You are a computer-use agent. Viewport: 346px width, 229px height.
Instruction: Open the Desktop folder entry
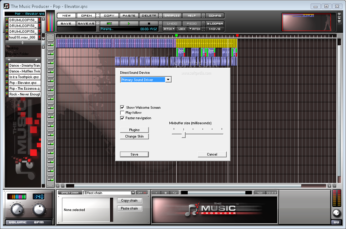[12, 48]
